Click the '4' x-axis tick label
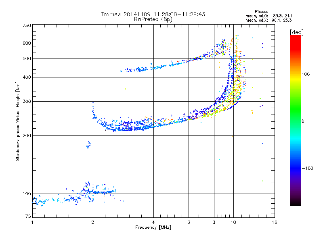 click(x=153, y=222)
